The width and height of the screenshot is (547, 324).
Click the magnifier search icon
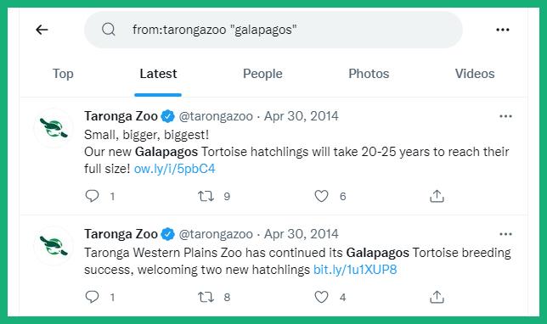tap(109, 30)
